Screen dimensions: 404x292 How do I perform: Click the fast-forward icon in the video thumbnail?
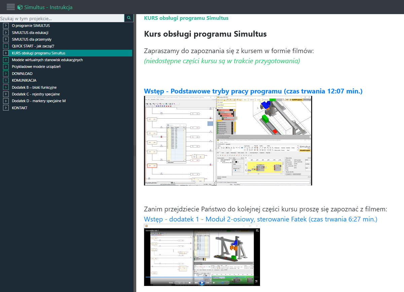point(208,283)
